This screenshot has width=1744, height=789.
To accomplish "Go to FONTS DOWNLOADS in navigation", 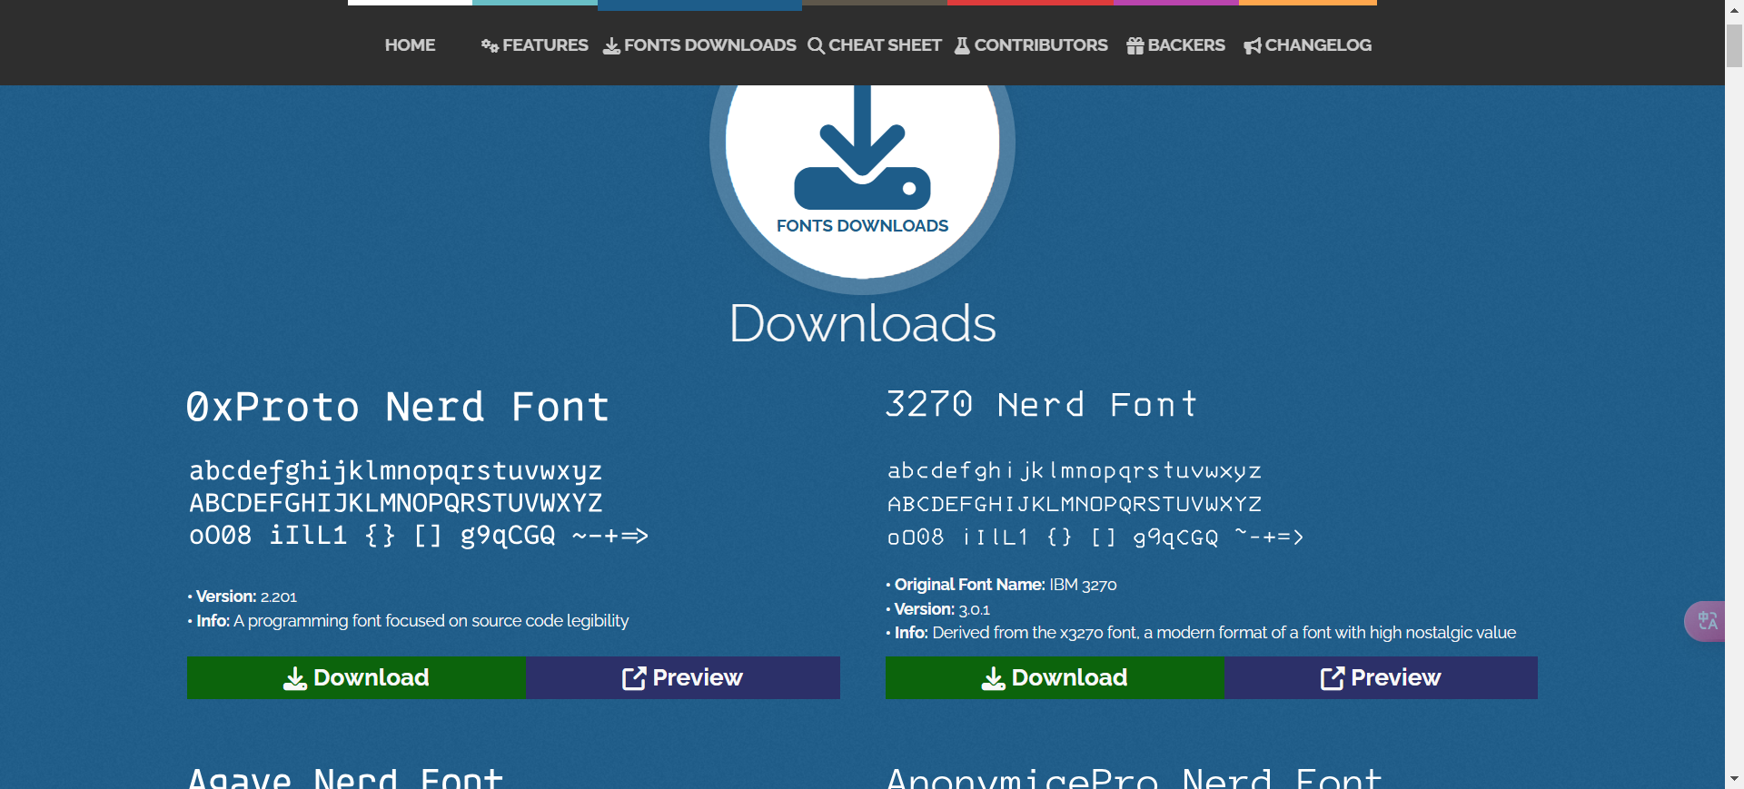I will 699,45.
